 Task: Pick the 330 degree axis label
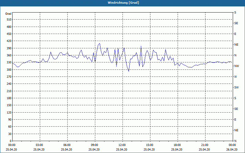9,62
